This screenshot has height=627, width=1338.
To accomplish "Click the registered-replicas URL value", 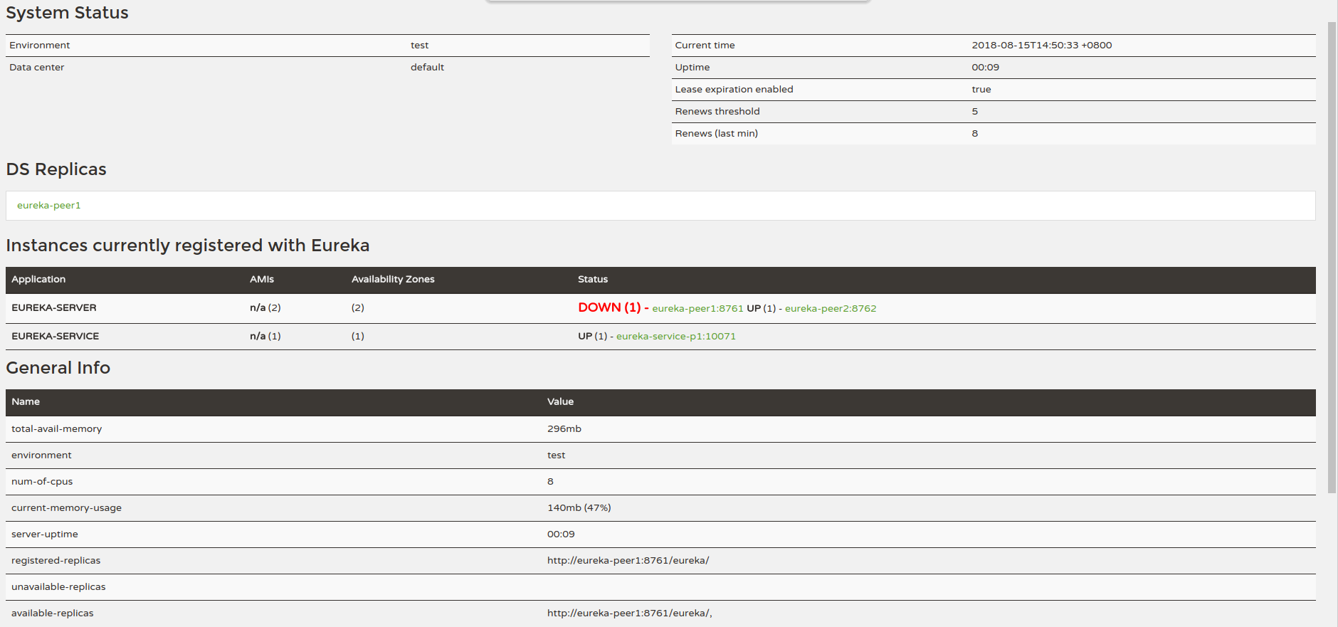I will point(628,560).
